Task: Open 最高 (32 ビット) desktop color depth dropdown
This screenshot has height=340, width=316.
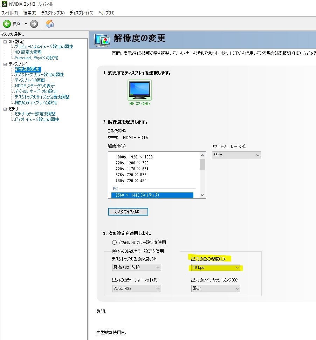Action: pos(136,267)
